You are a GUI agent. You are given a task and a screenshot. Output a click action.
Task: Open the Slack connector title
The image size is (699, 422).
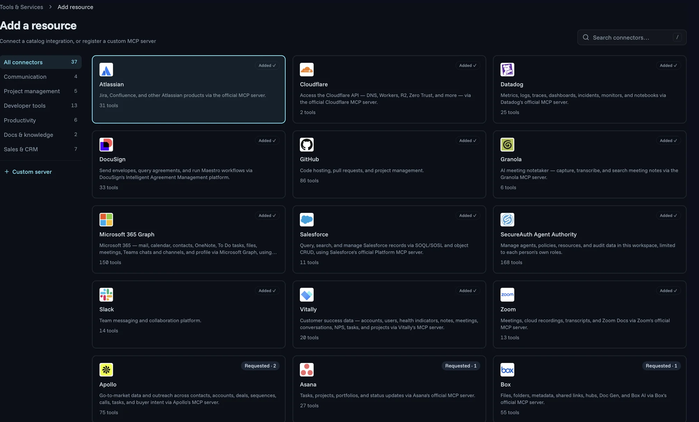(x=107, y=309)
